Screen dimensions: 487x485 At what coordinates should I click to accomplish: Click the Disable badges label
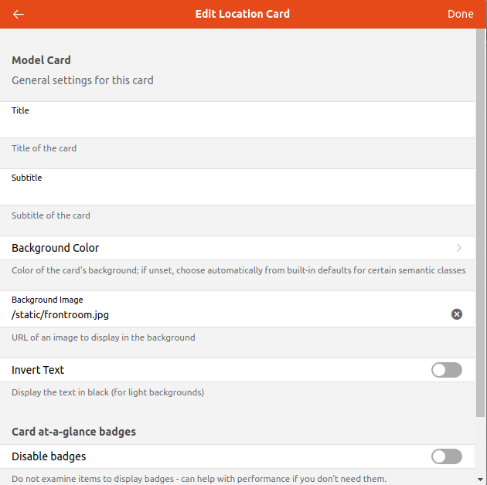coord(49,456)
